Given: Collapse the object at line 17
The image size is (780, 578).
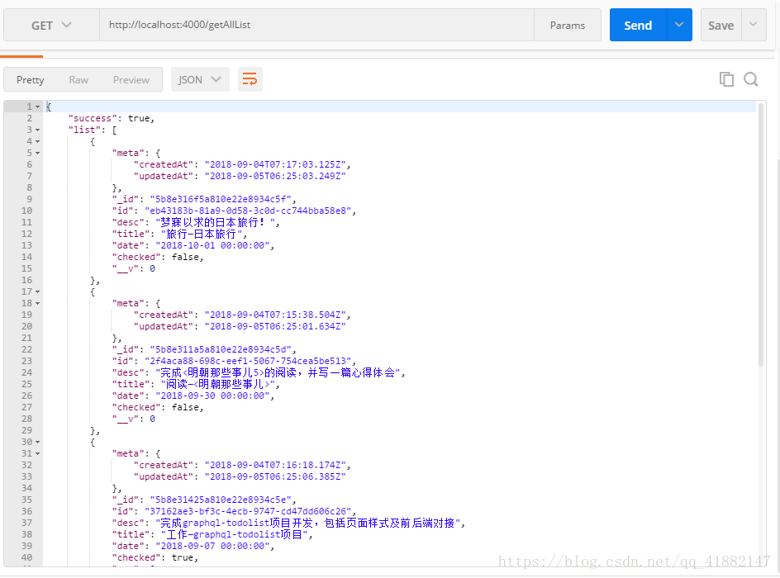Looking at the screenshot, I should tap(38, 291).
